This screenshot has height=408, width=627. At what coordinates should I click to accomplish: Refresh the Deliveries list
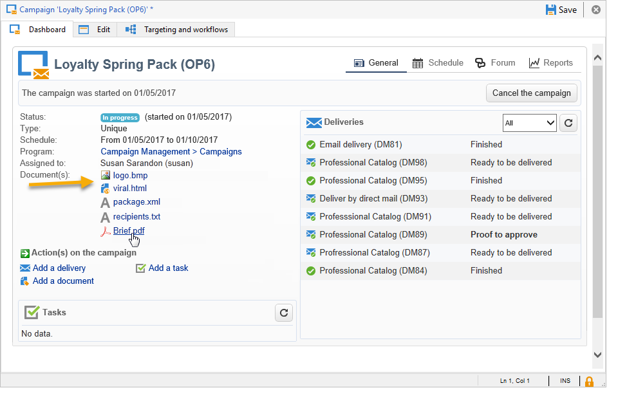(x=568, y=122)
